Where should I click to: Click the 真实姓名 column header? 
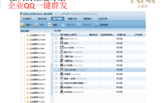click(x=93, y=35)
